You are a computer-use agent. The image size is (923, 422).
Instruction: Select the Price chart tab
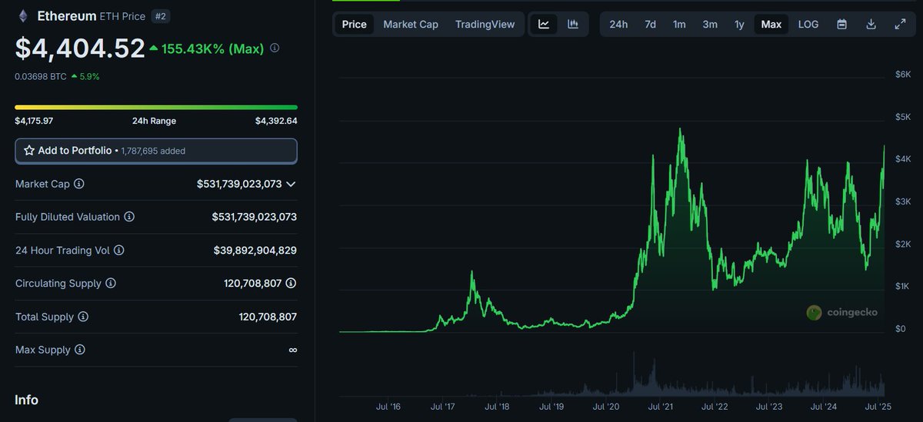(x=355, y=24)
